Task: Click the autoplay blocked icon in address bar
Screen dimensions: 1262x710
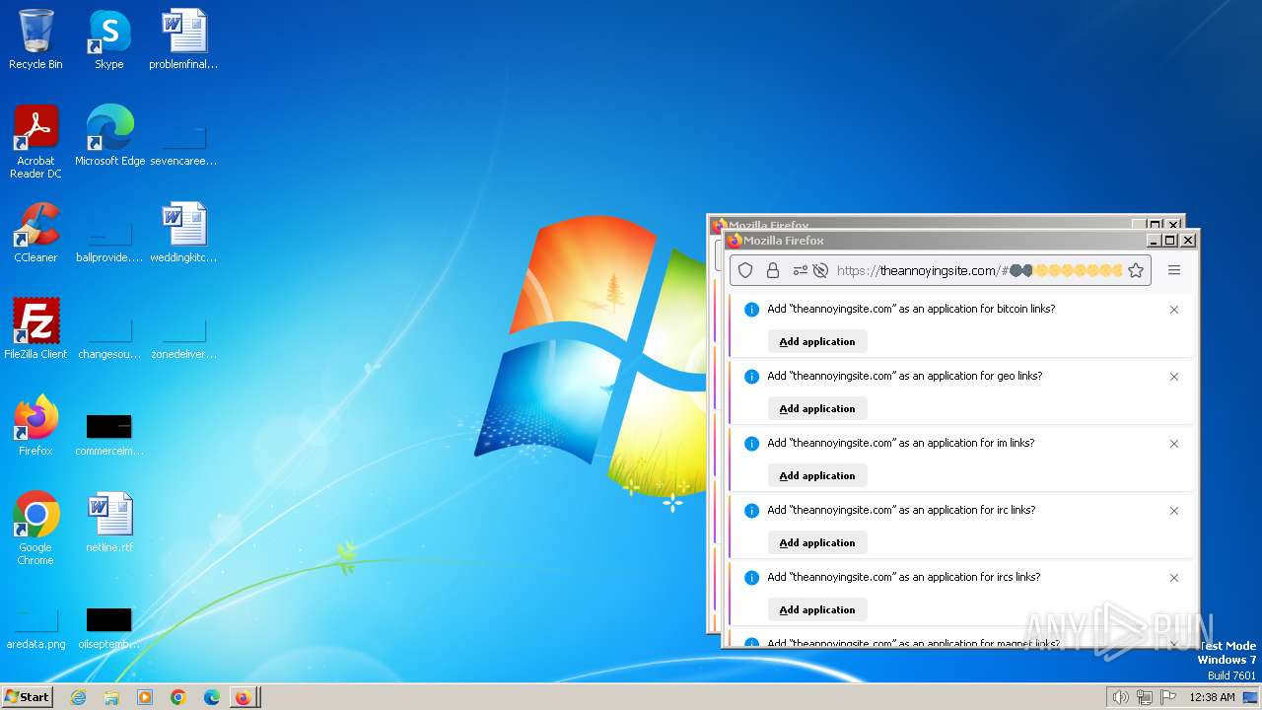Action: coord(819,270)
